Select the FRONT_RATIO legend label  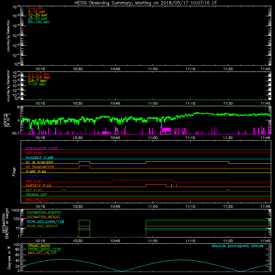(39, 246)
